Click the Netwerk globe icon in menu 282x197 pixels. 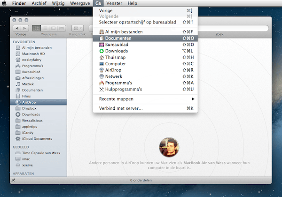[102, 76]
